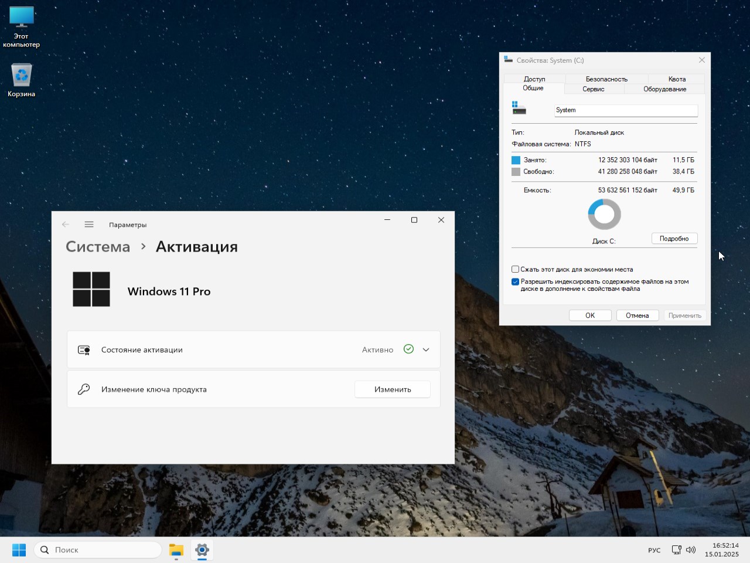Close the "Свойства: System (C:)" dialog
This screenshot has height=563, width=750.
(702, 60)
